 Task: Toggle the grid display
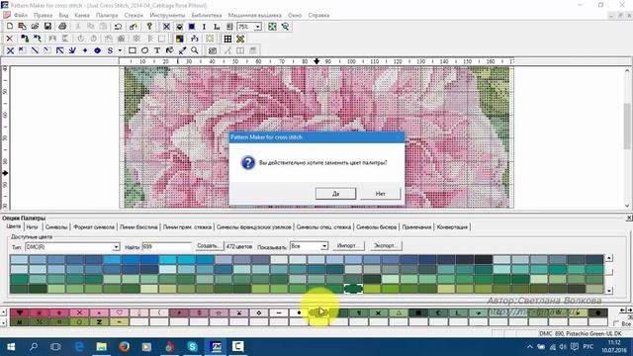[x=227, y=39]
